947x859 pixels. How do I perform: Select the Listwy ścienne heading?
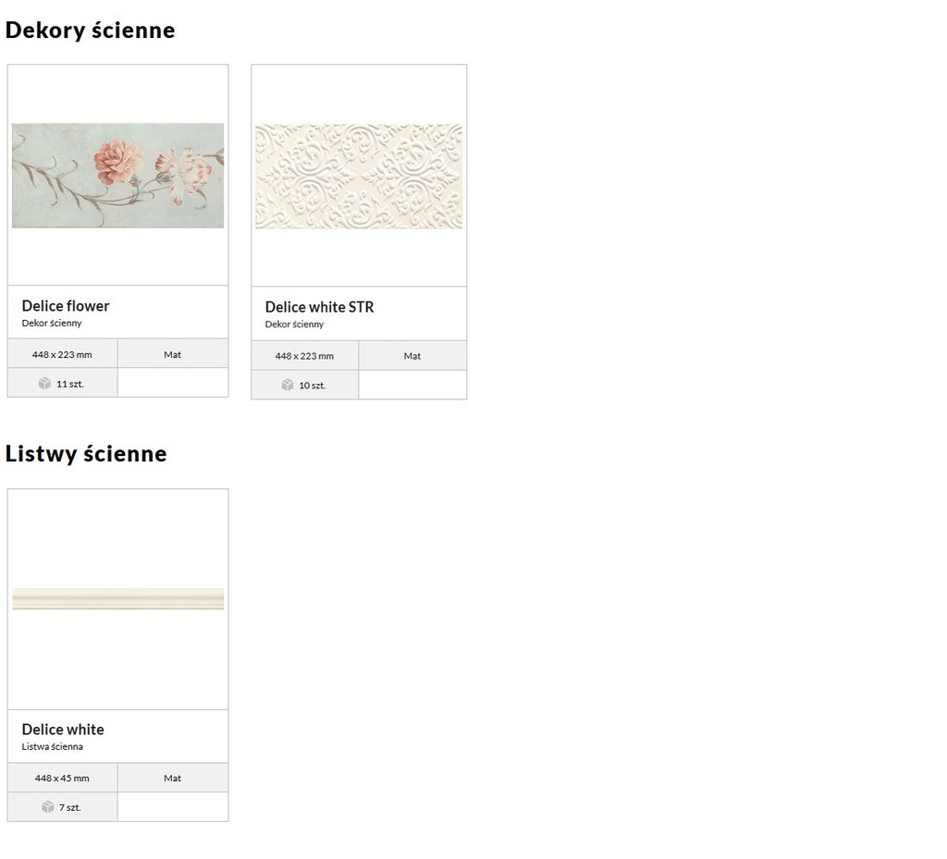[x=86, y=454]
